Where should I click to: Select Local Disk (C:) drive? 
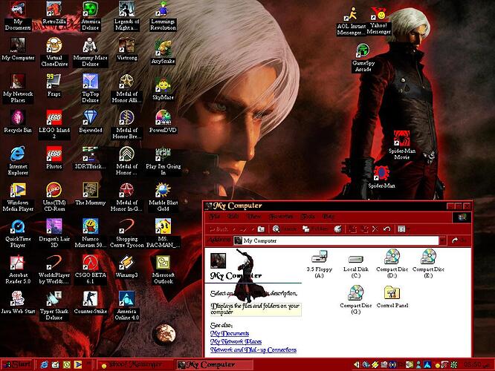pyautogui.click(x=356, y=265)
